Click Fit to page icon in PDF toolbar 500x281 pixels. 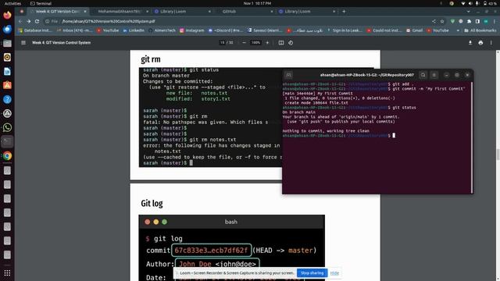click(281, 42)
